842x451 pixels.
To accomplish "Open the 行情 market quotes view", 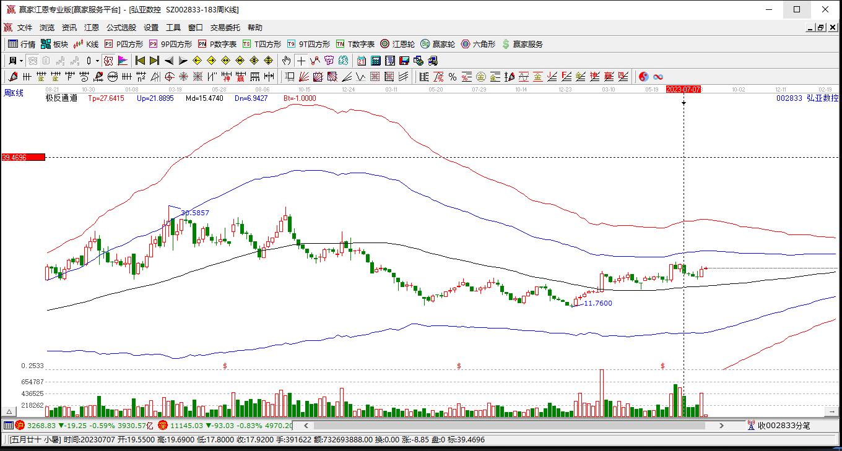I will point(22,44).
